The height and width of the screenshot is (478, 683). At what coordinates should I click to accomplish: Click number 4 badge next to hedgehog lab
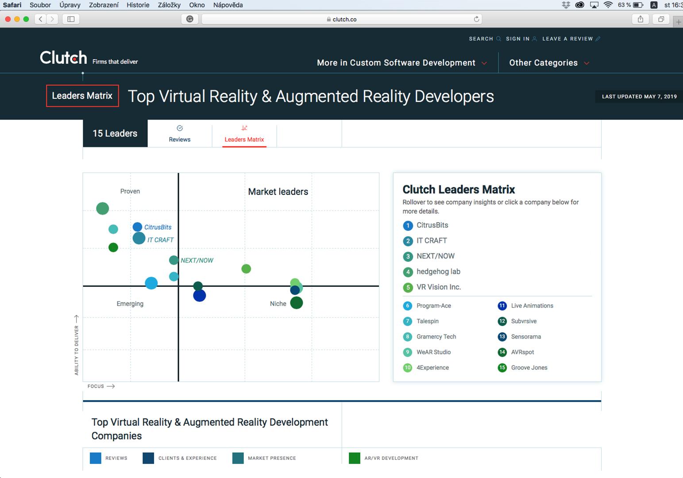coord(408,272)
